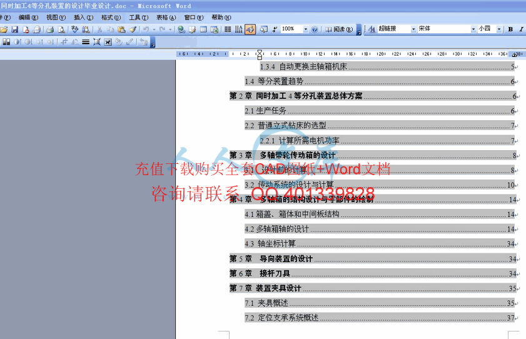
Task: Open the 100% zoom dropdown
Action: tap(306, 29)
